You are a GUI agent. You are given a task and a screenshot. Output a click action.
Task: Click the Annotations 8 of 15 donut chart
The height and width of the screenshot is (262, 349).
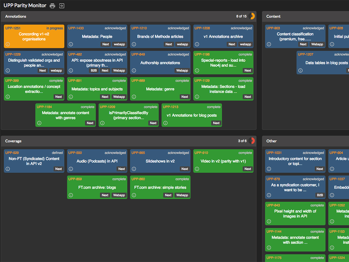(x=252, y=16)
